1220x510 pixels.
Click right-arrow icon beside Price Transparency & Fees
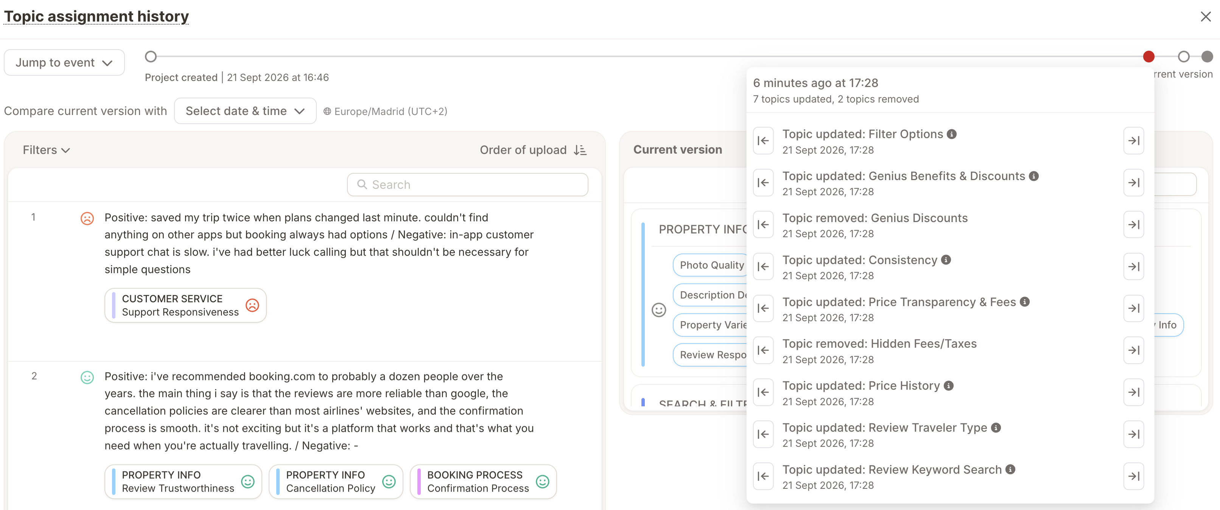(x=1133, y=308)
